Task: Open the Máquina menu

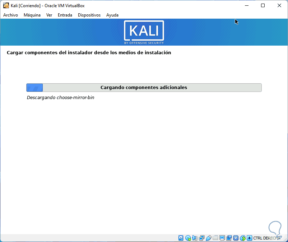Action: coord(32,15)
